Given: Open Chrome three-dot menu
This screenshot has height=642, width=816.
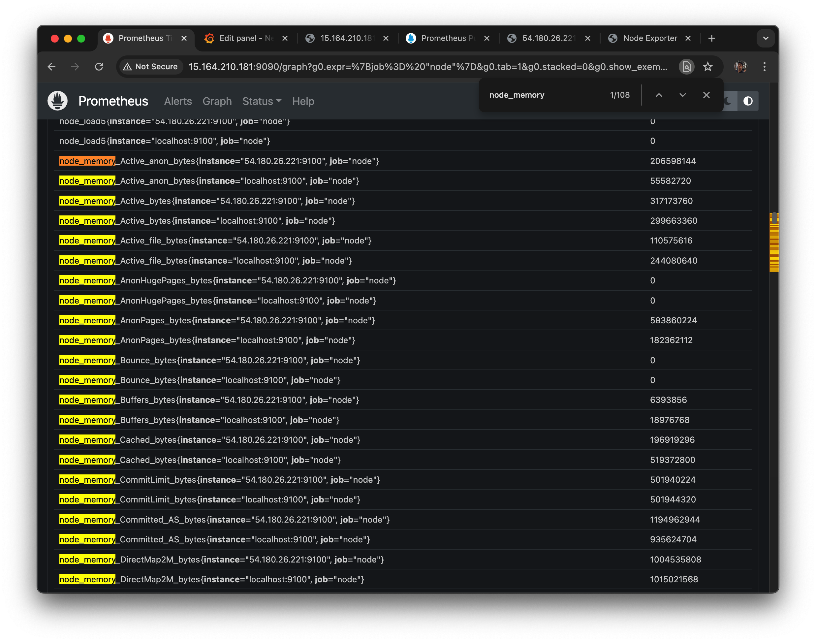Looking at the screenshot, I should click(x=764, y=67).
